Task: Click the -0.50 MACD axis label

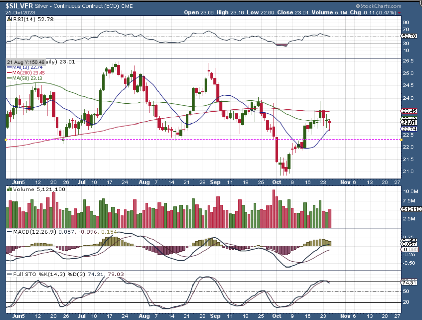Action: pos(409,263)
